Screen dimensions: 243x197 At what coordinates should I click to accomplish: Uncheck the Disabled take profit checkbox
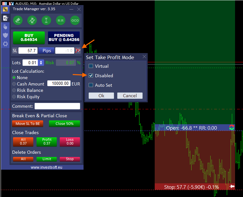click(x=91, y=76)
